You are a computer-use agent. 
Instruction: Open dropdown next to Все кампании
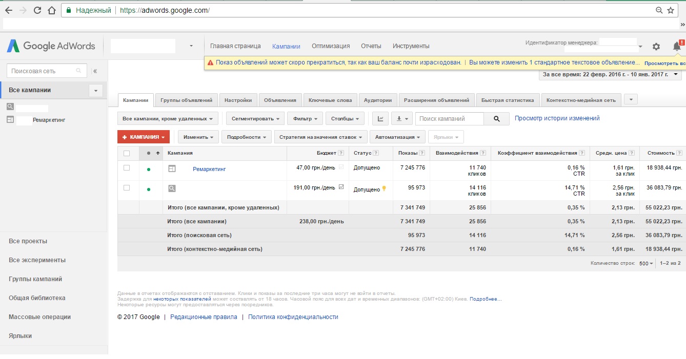coord(96,91)
